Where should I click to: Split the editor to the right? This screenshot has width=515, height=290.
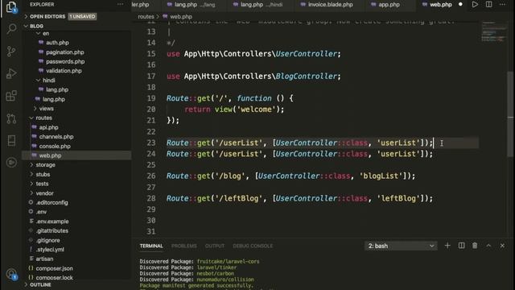(x=488, y=5)
